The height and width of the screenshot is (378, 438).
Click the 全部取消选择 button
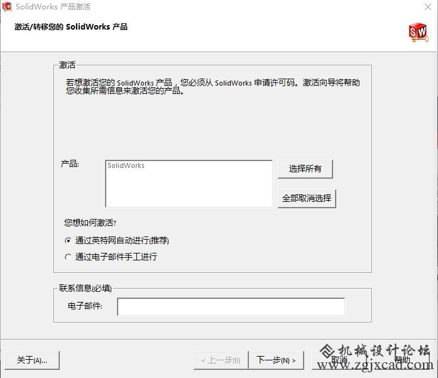tap(307, 199)
